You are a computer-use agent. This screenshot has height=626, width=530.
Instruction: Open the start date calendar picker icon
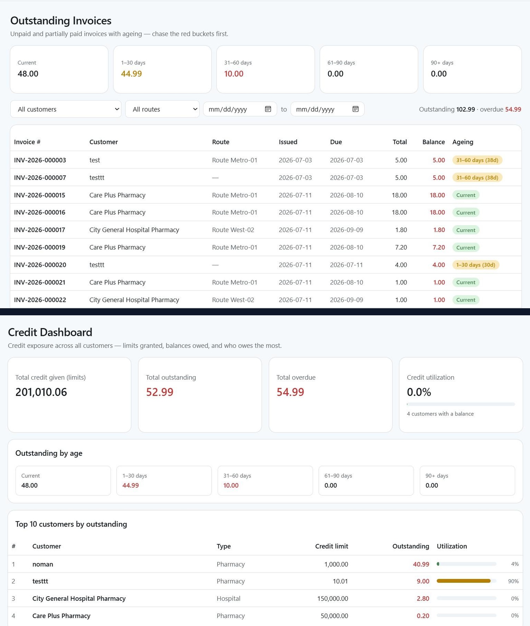pyautogui.click(x=268, y=109)
